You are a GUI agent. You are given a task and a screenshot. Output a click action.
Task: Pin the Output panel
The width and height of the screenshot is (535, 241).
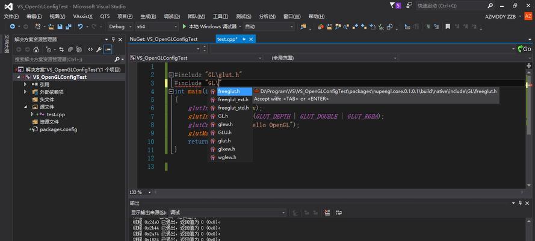(x=521, y=203)
